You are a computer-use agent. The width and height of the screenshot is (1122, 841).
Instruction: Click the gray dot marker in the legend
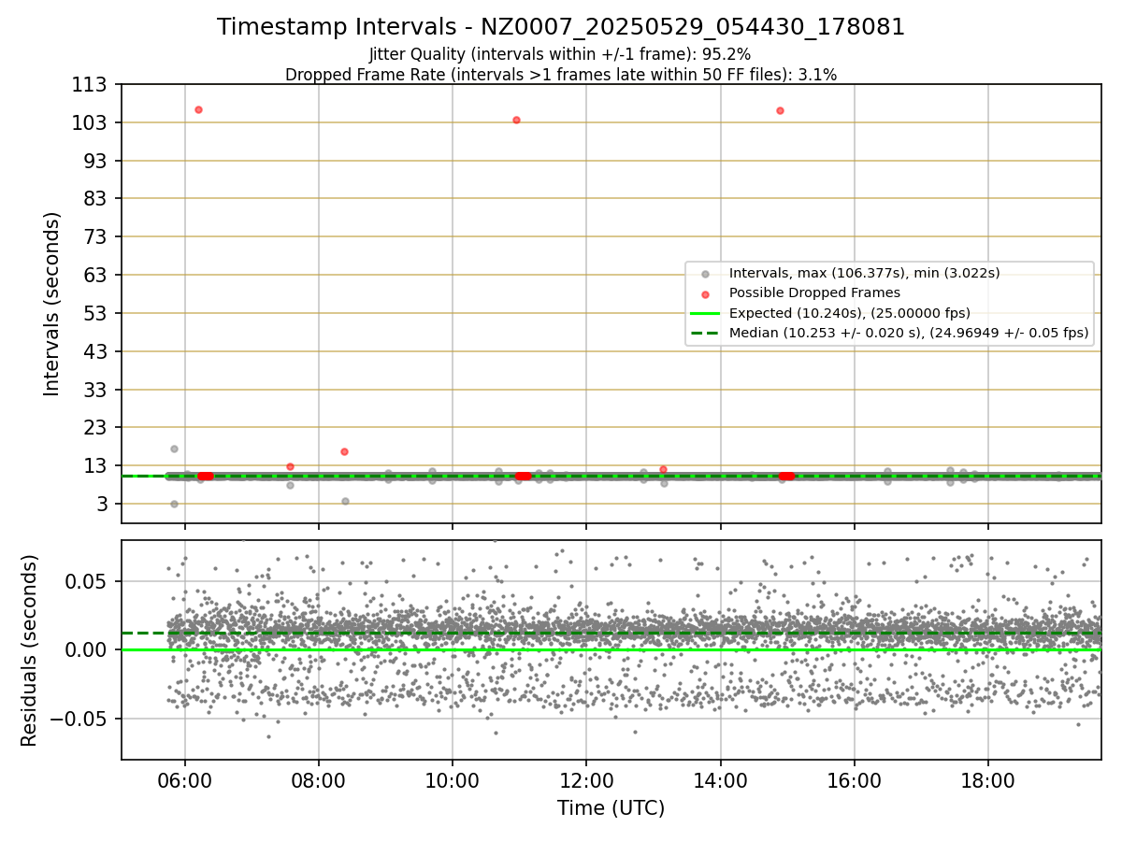tap(705, 274)
